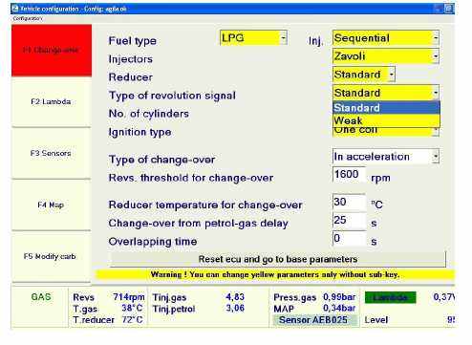The image size is (472, 345).
Task: Open the Sequential injection dropdown
Action: (x=386, y=38)
